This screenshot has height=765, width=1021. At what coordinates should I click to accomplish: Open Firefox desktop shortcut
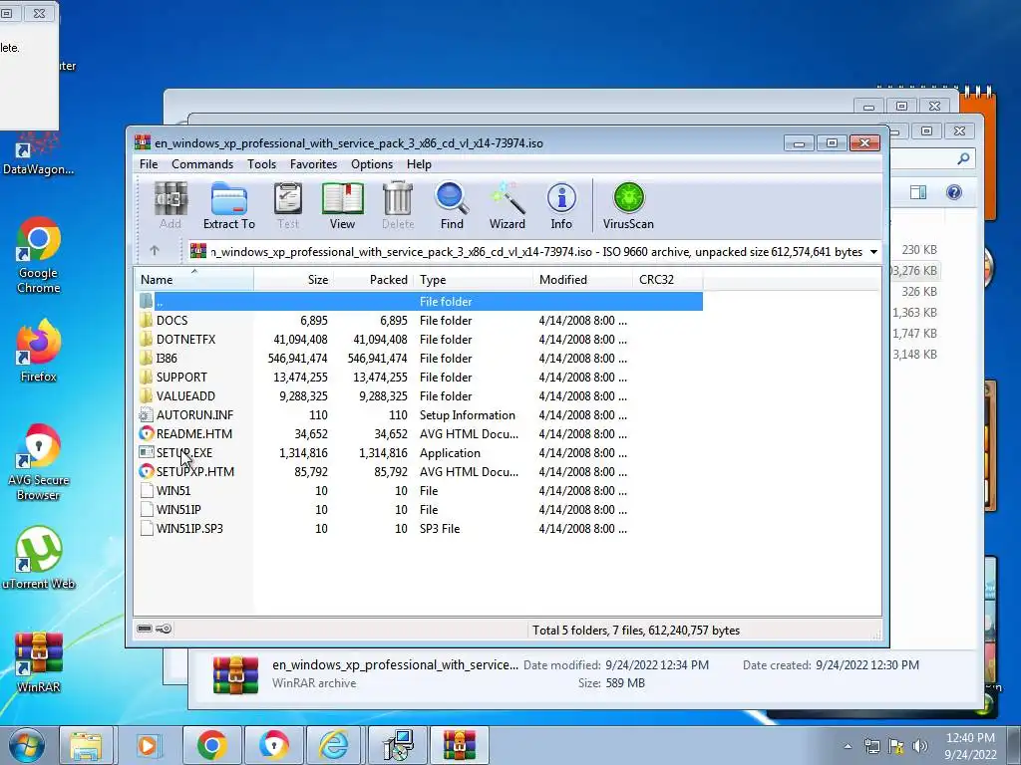(39, 351)
